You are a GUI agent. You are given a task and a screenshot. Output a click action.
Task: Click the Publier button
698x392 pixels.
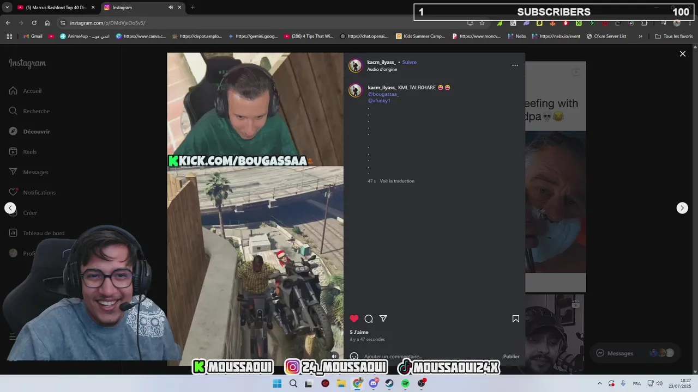[511, 357]
